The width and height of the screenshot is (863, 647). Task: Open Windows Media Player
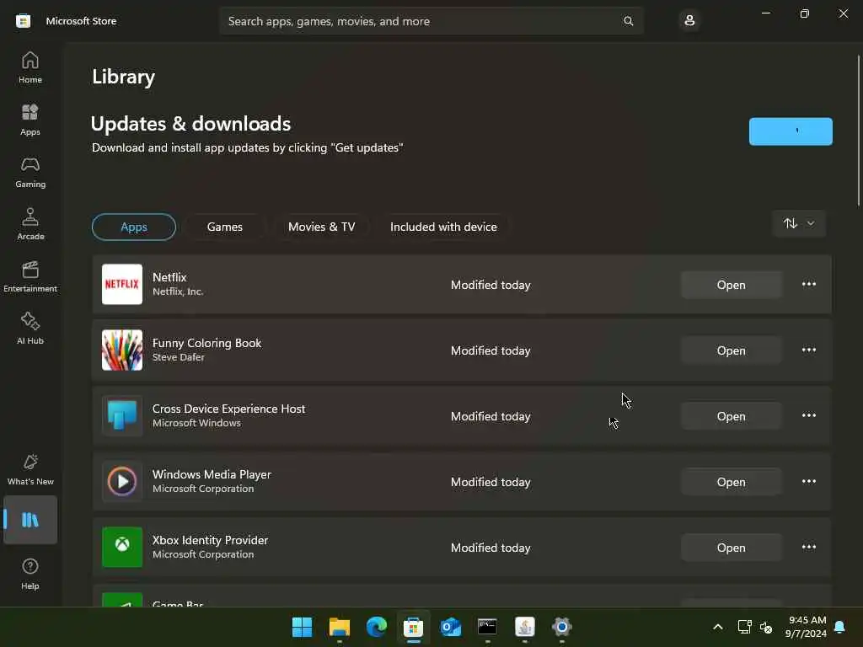pyautogui.click(x=731, y=482)
